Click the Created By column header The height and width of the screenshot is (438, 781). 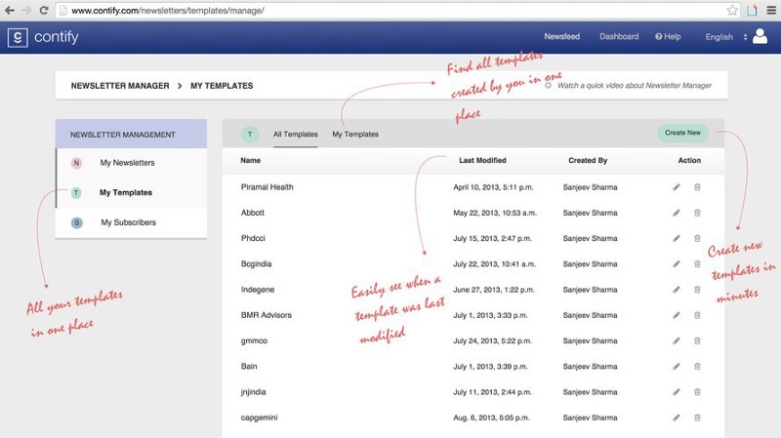(x=588, y=160)
